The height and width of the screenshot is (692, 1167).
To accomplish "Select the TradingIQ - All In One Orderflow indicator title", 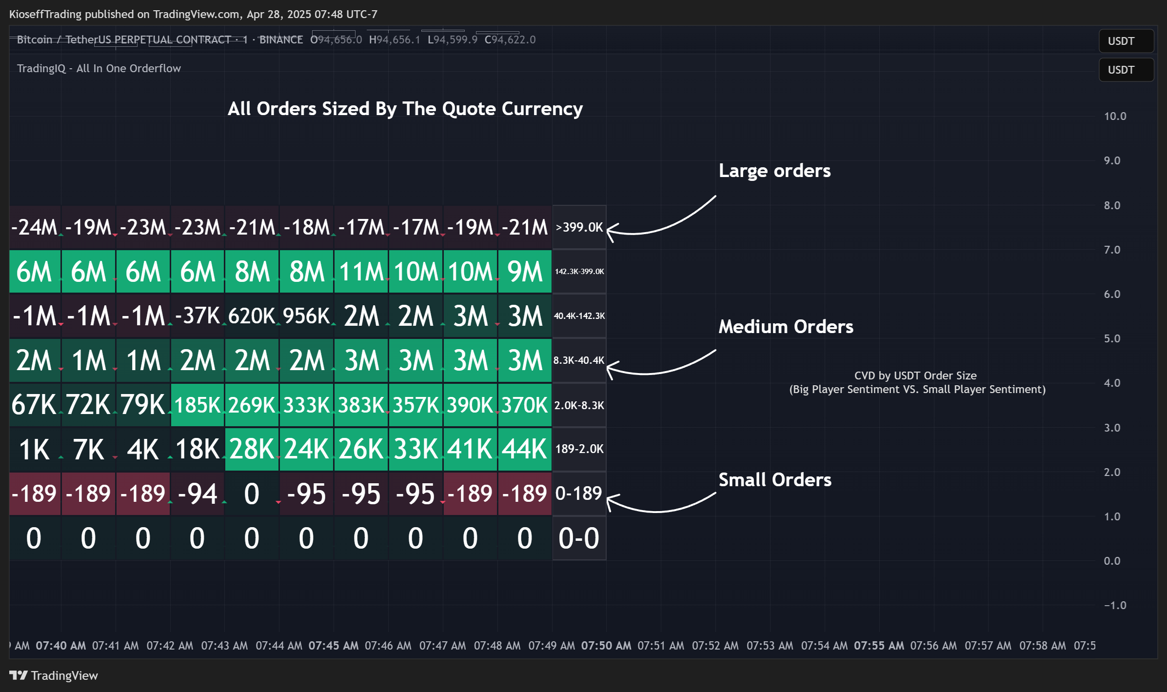I will click(99, 68).
